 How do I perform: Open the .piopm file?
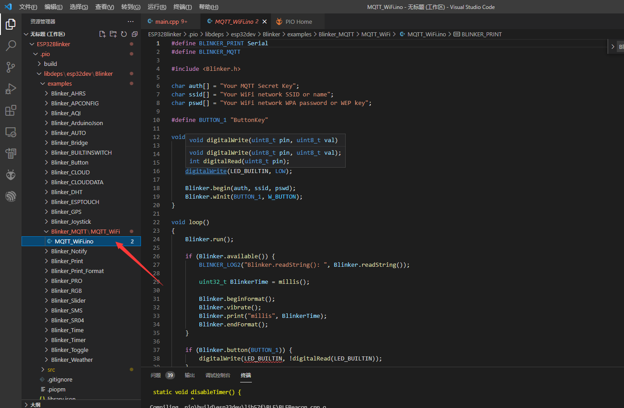pos(81,389)
